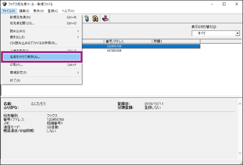Select the list row with number 147258369

(x=115, y=51)
